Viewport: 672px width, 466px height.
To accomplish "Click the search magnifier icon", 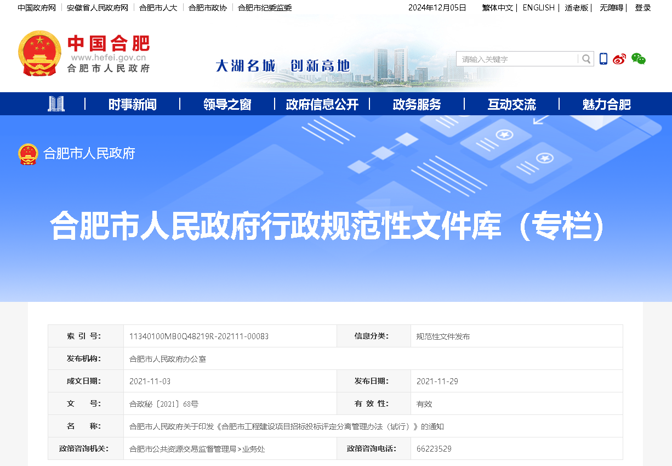I will [x=586, y=59].
